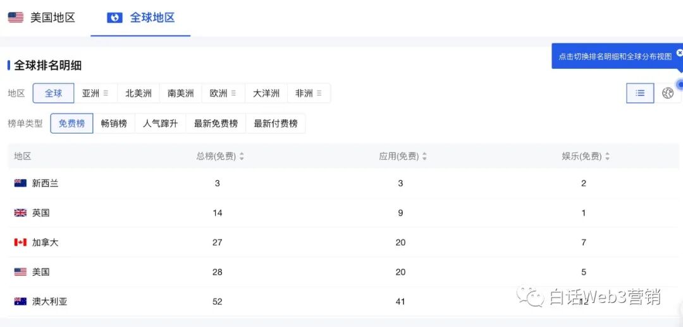Click 美国 entertainment rank value 5
Image resolution: width=683 pixels, height=327 pixels.
[x=584, y=272]
